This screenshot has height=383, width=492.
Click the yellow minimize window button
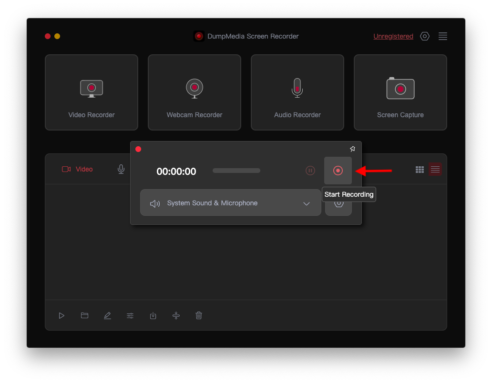point(57,36)
